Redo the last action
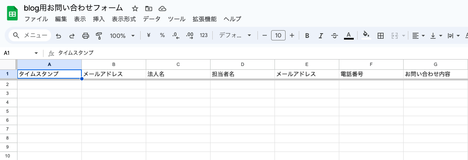 [72, 36]
